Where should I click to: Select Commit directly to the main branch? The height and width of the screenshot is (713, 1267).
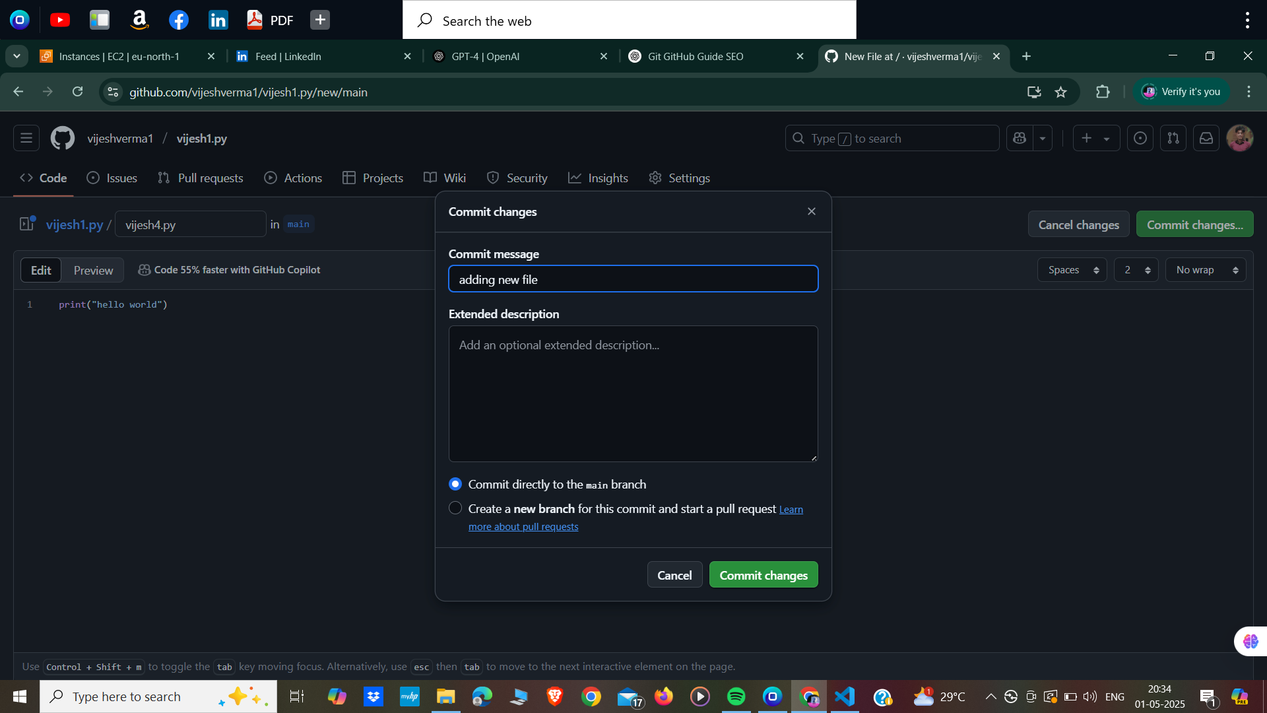pos(455,484)
